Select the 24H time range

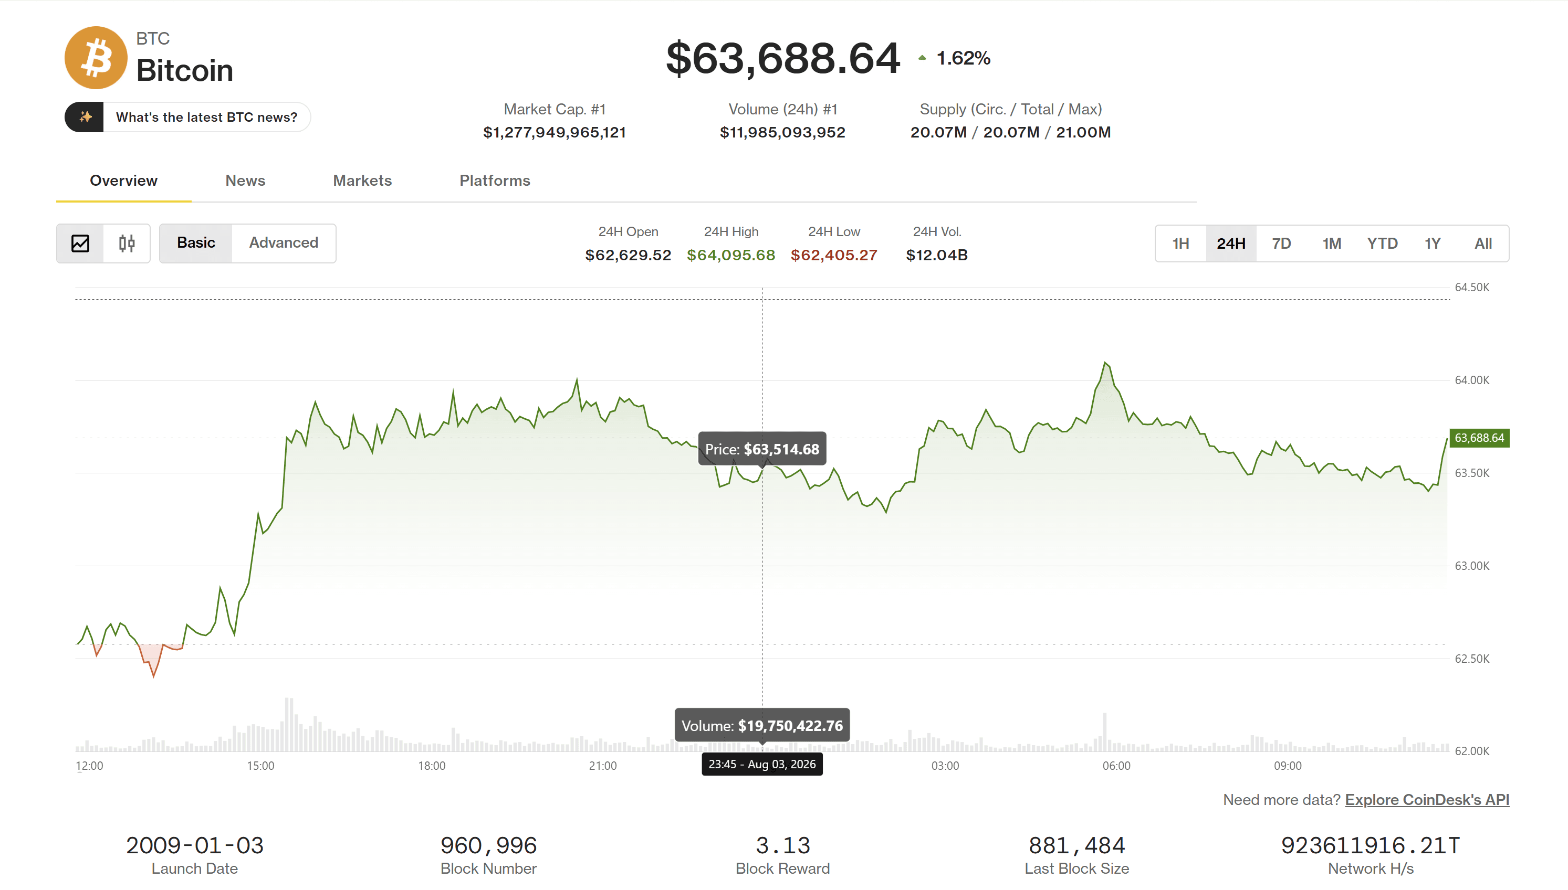[1230, 243]
